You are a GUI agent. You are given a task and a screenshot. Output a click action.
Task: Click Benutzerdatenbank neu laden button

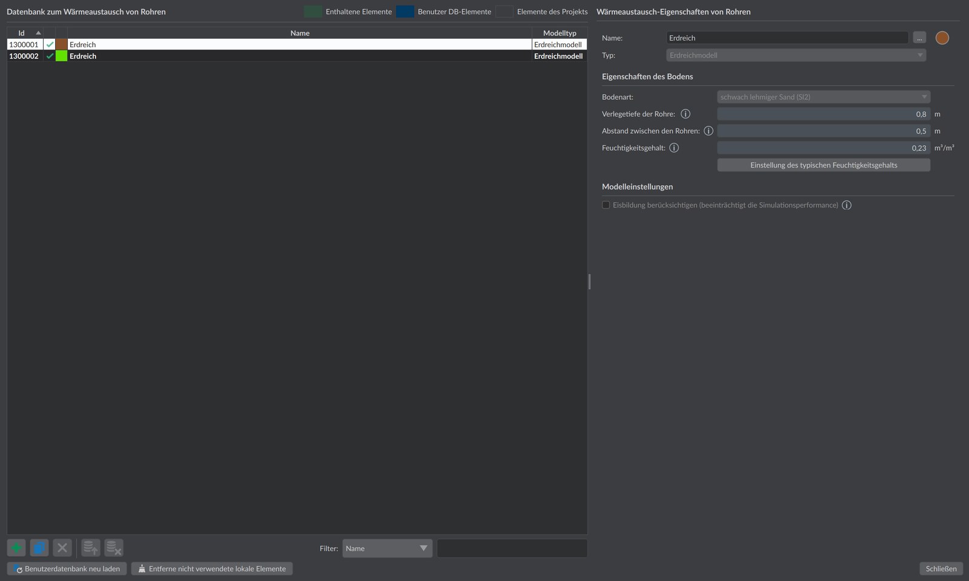67,569
